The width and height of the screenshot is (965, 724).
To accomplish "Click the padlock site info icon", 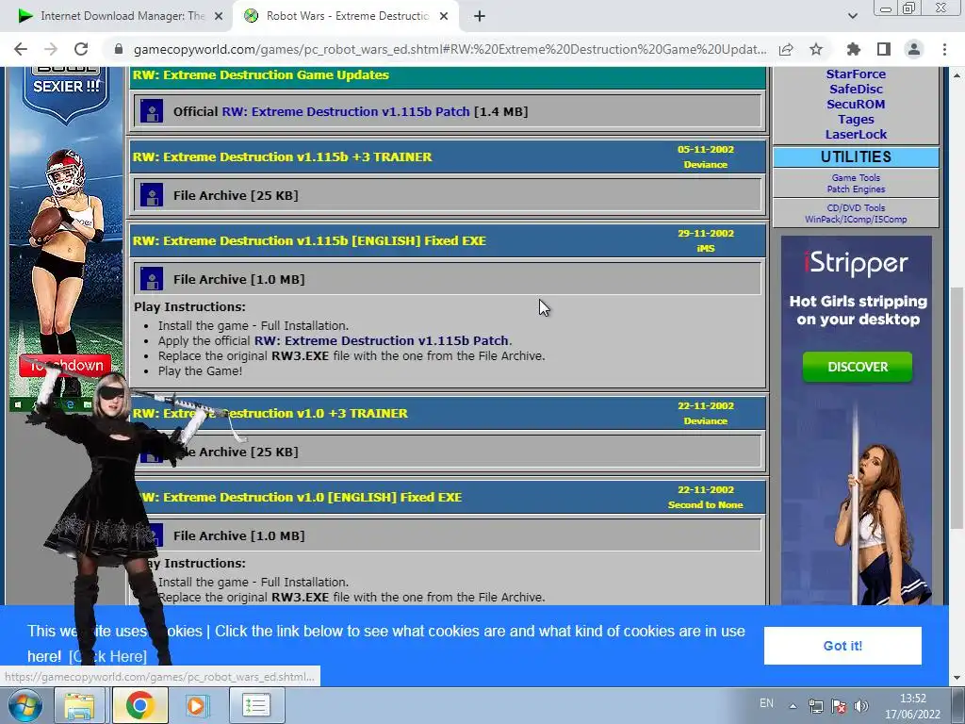I will coord(119,49).
